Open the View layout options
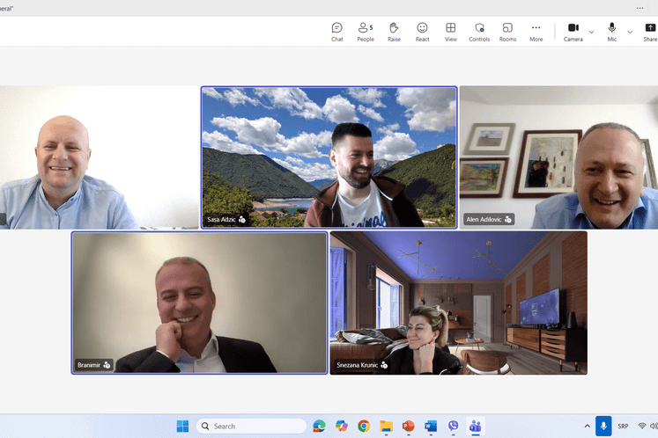The height and width of the screenshot is (438, 658). pos(450,32)
